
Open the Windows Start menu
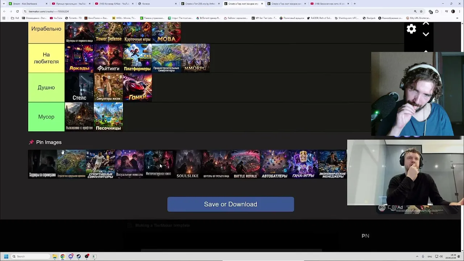tap(6, 256)
